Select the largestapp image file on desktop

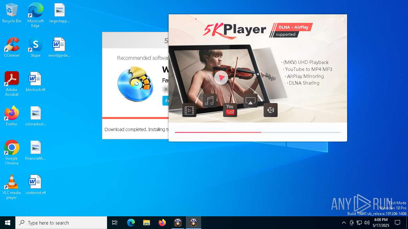[59, 13]
